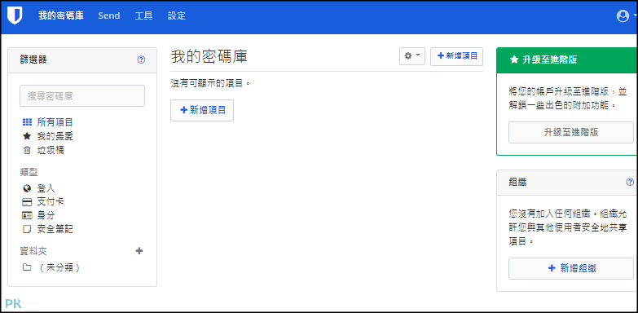Focus the 搜尋密碼庫 search field
Viewport: 638px width, 313px height.
click(x=82, y=96)
